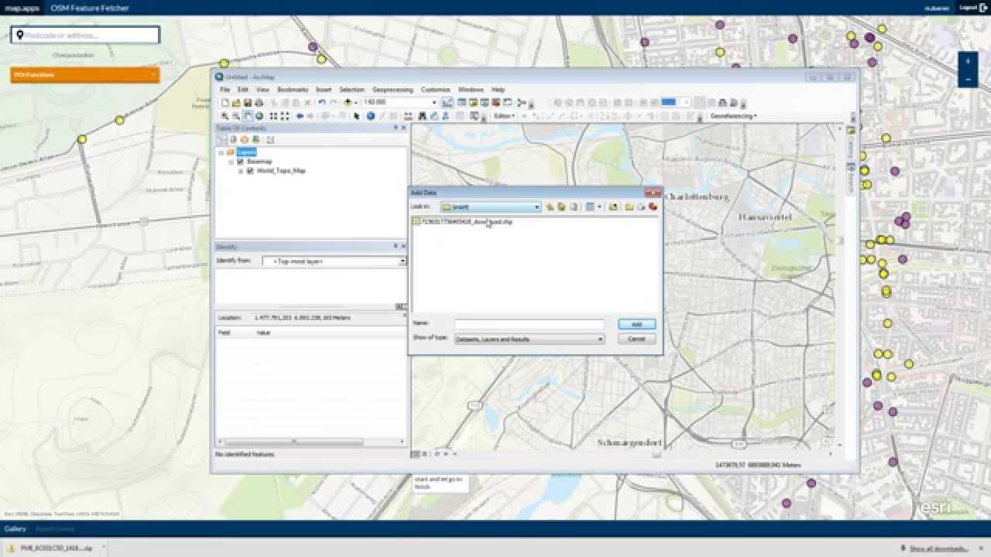The height and width of the screenshot is (557, 991).
Task: Click the downloaded zip file in downloads bar
Action: tap(56, 548)
